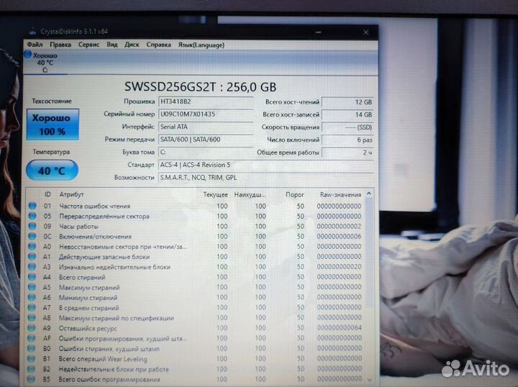Screen dimensions: 518x387
Task: Click status icon of row AF Ошибки программирования
Action: click(x=32, y=339)
